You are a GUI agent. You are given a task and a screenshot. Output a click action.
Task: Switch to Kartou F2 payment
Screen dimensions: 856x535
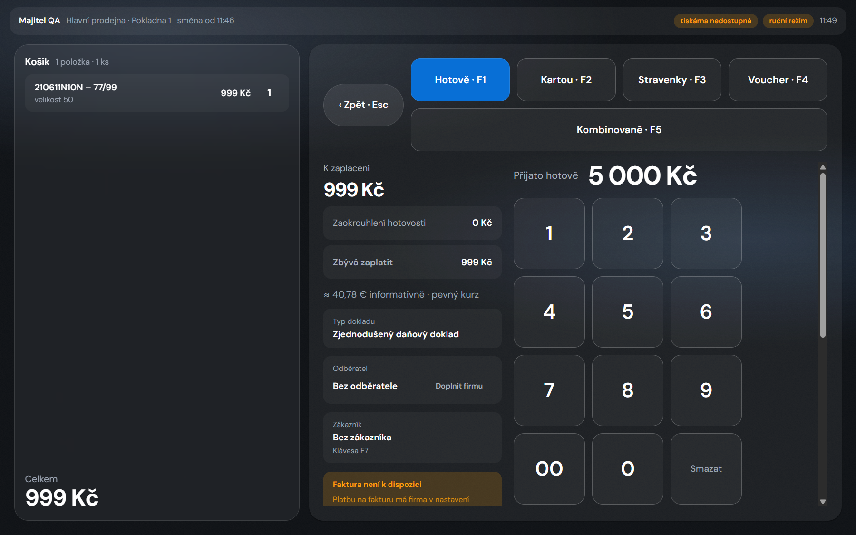566,80
